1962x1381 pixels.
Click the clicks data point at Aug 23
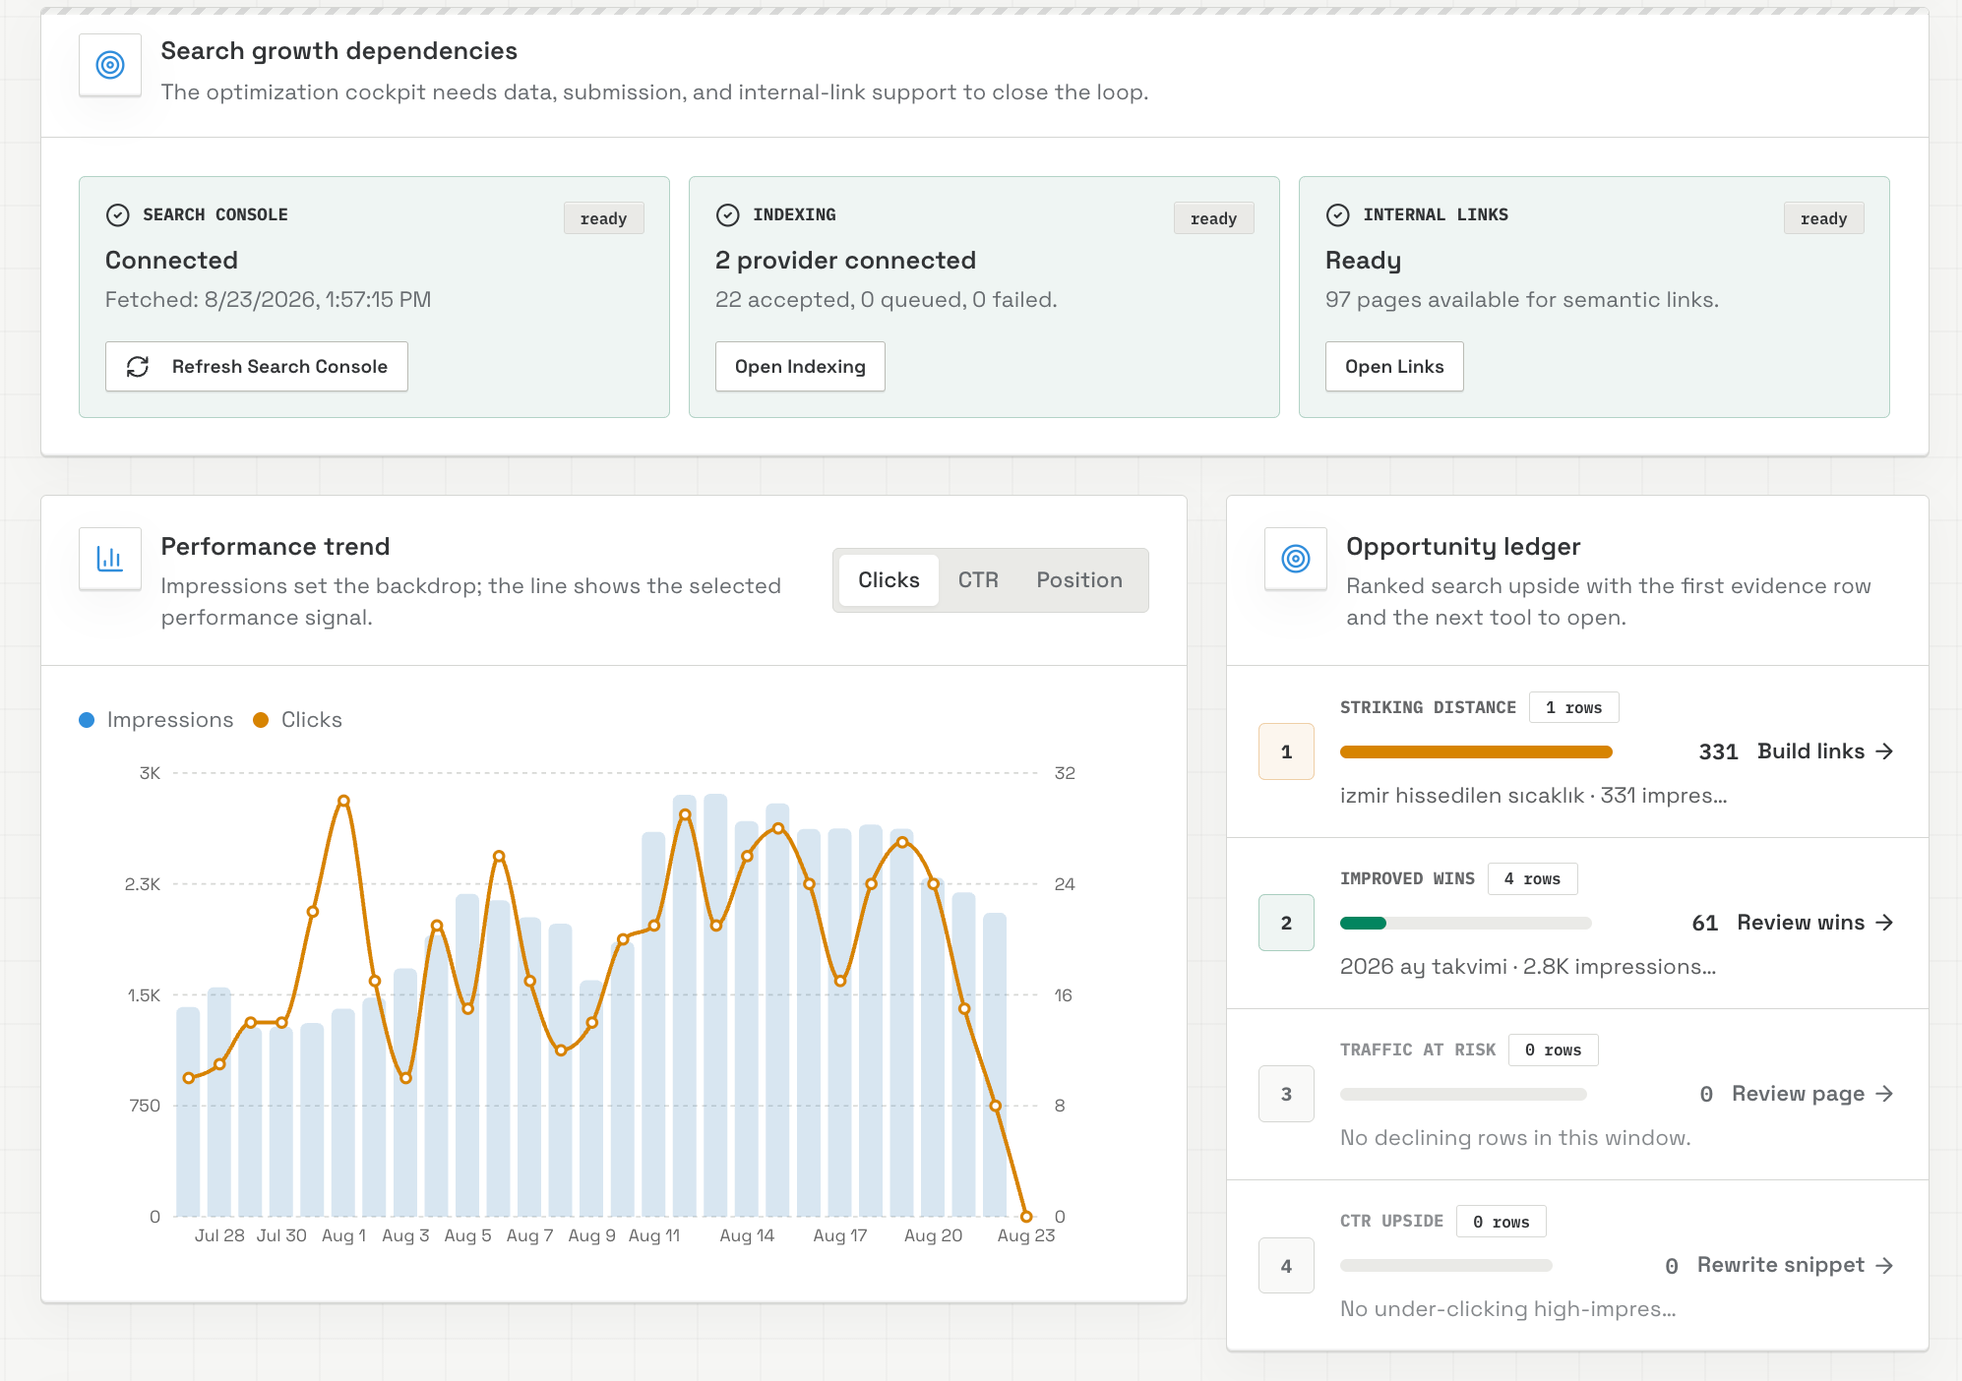tap(1026, 1217)
